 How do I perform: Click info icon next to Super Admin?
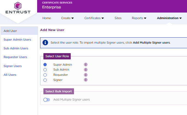coord(86,65)
